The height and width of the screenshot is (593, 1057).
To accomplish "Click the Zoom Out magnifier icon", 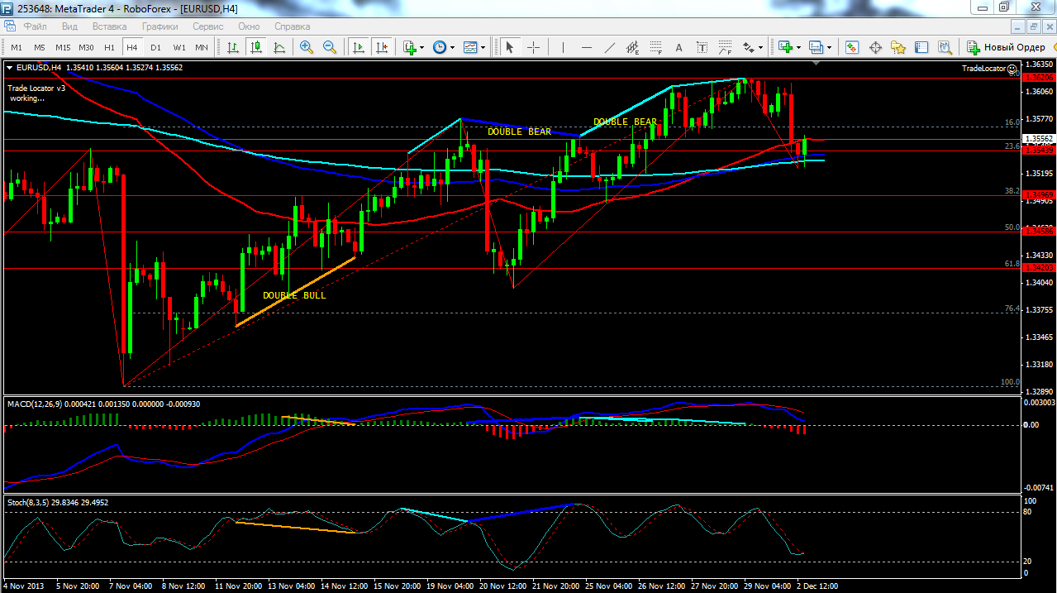I will point(330,47).
